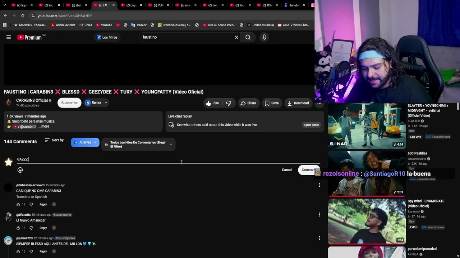Open the Adobe Acrobat bookmark

pos(63,25)
